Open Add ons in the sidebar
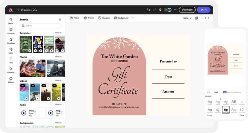Screen dimensions: 248x133 point(11,80)
